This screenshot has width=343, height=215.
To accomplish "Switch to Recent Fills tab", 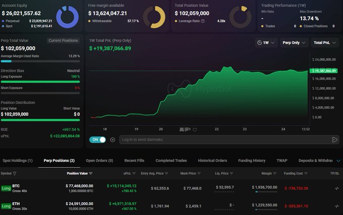I will (134, 161).
